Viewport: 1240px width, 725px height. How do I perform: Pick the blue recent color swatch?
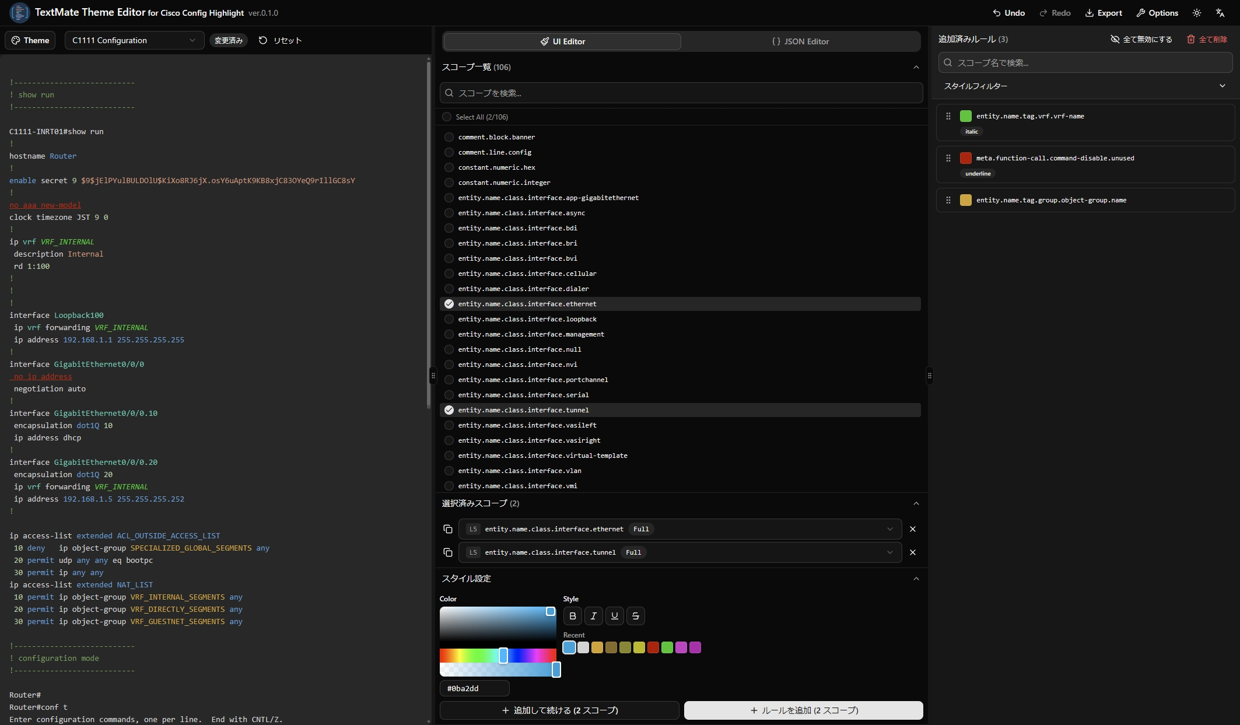pyautogui.click(x=569, y=647)
